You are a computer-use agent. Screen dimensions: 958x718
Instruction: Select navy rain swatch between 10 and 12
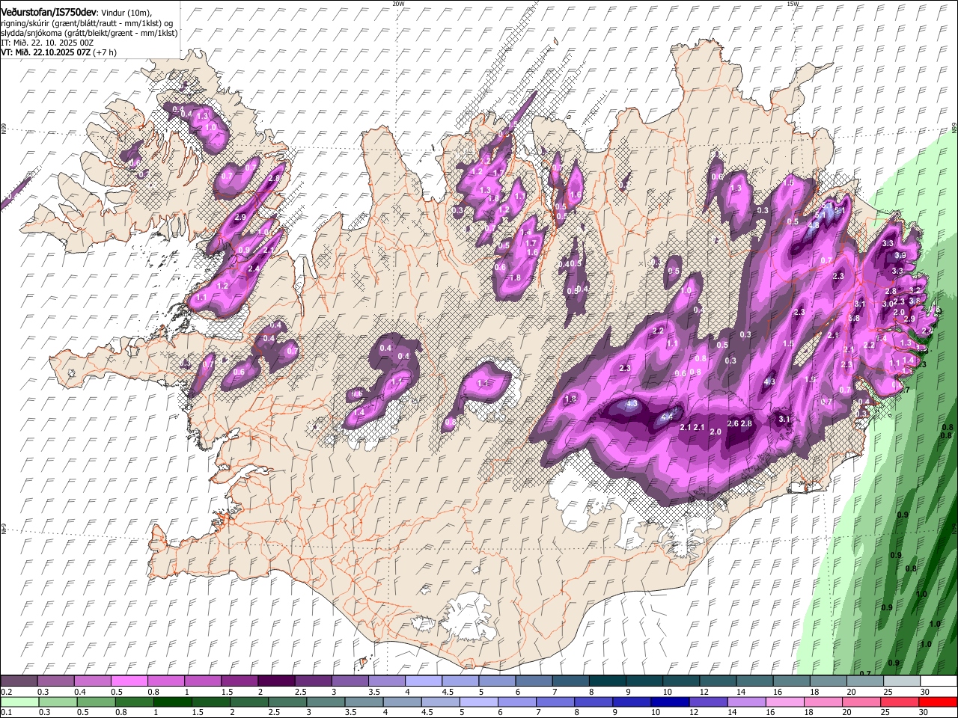(671, 702)
